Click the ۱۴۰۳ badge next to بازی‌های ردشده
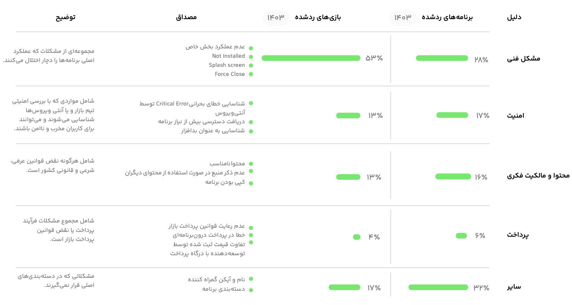The height and width of the screenshot is (305, 572). (x=276, y=17)
